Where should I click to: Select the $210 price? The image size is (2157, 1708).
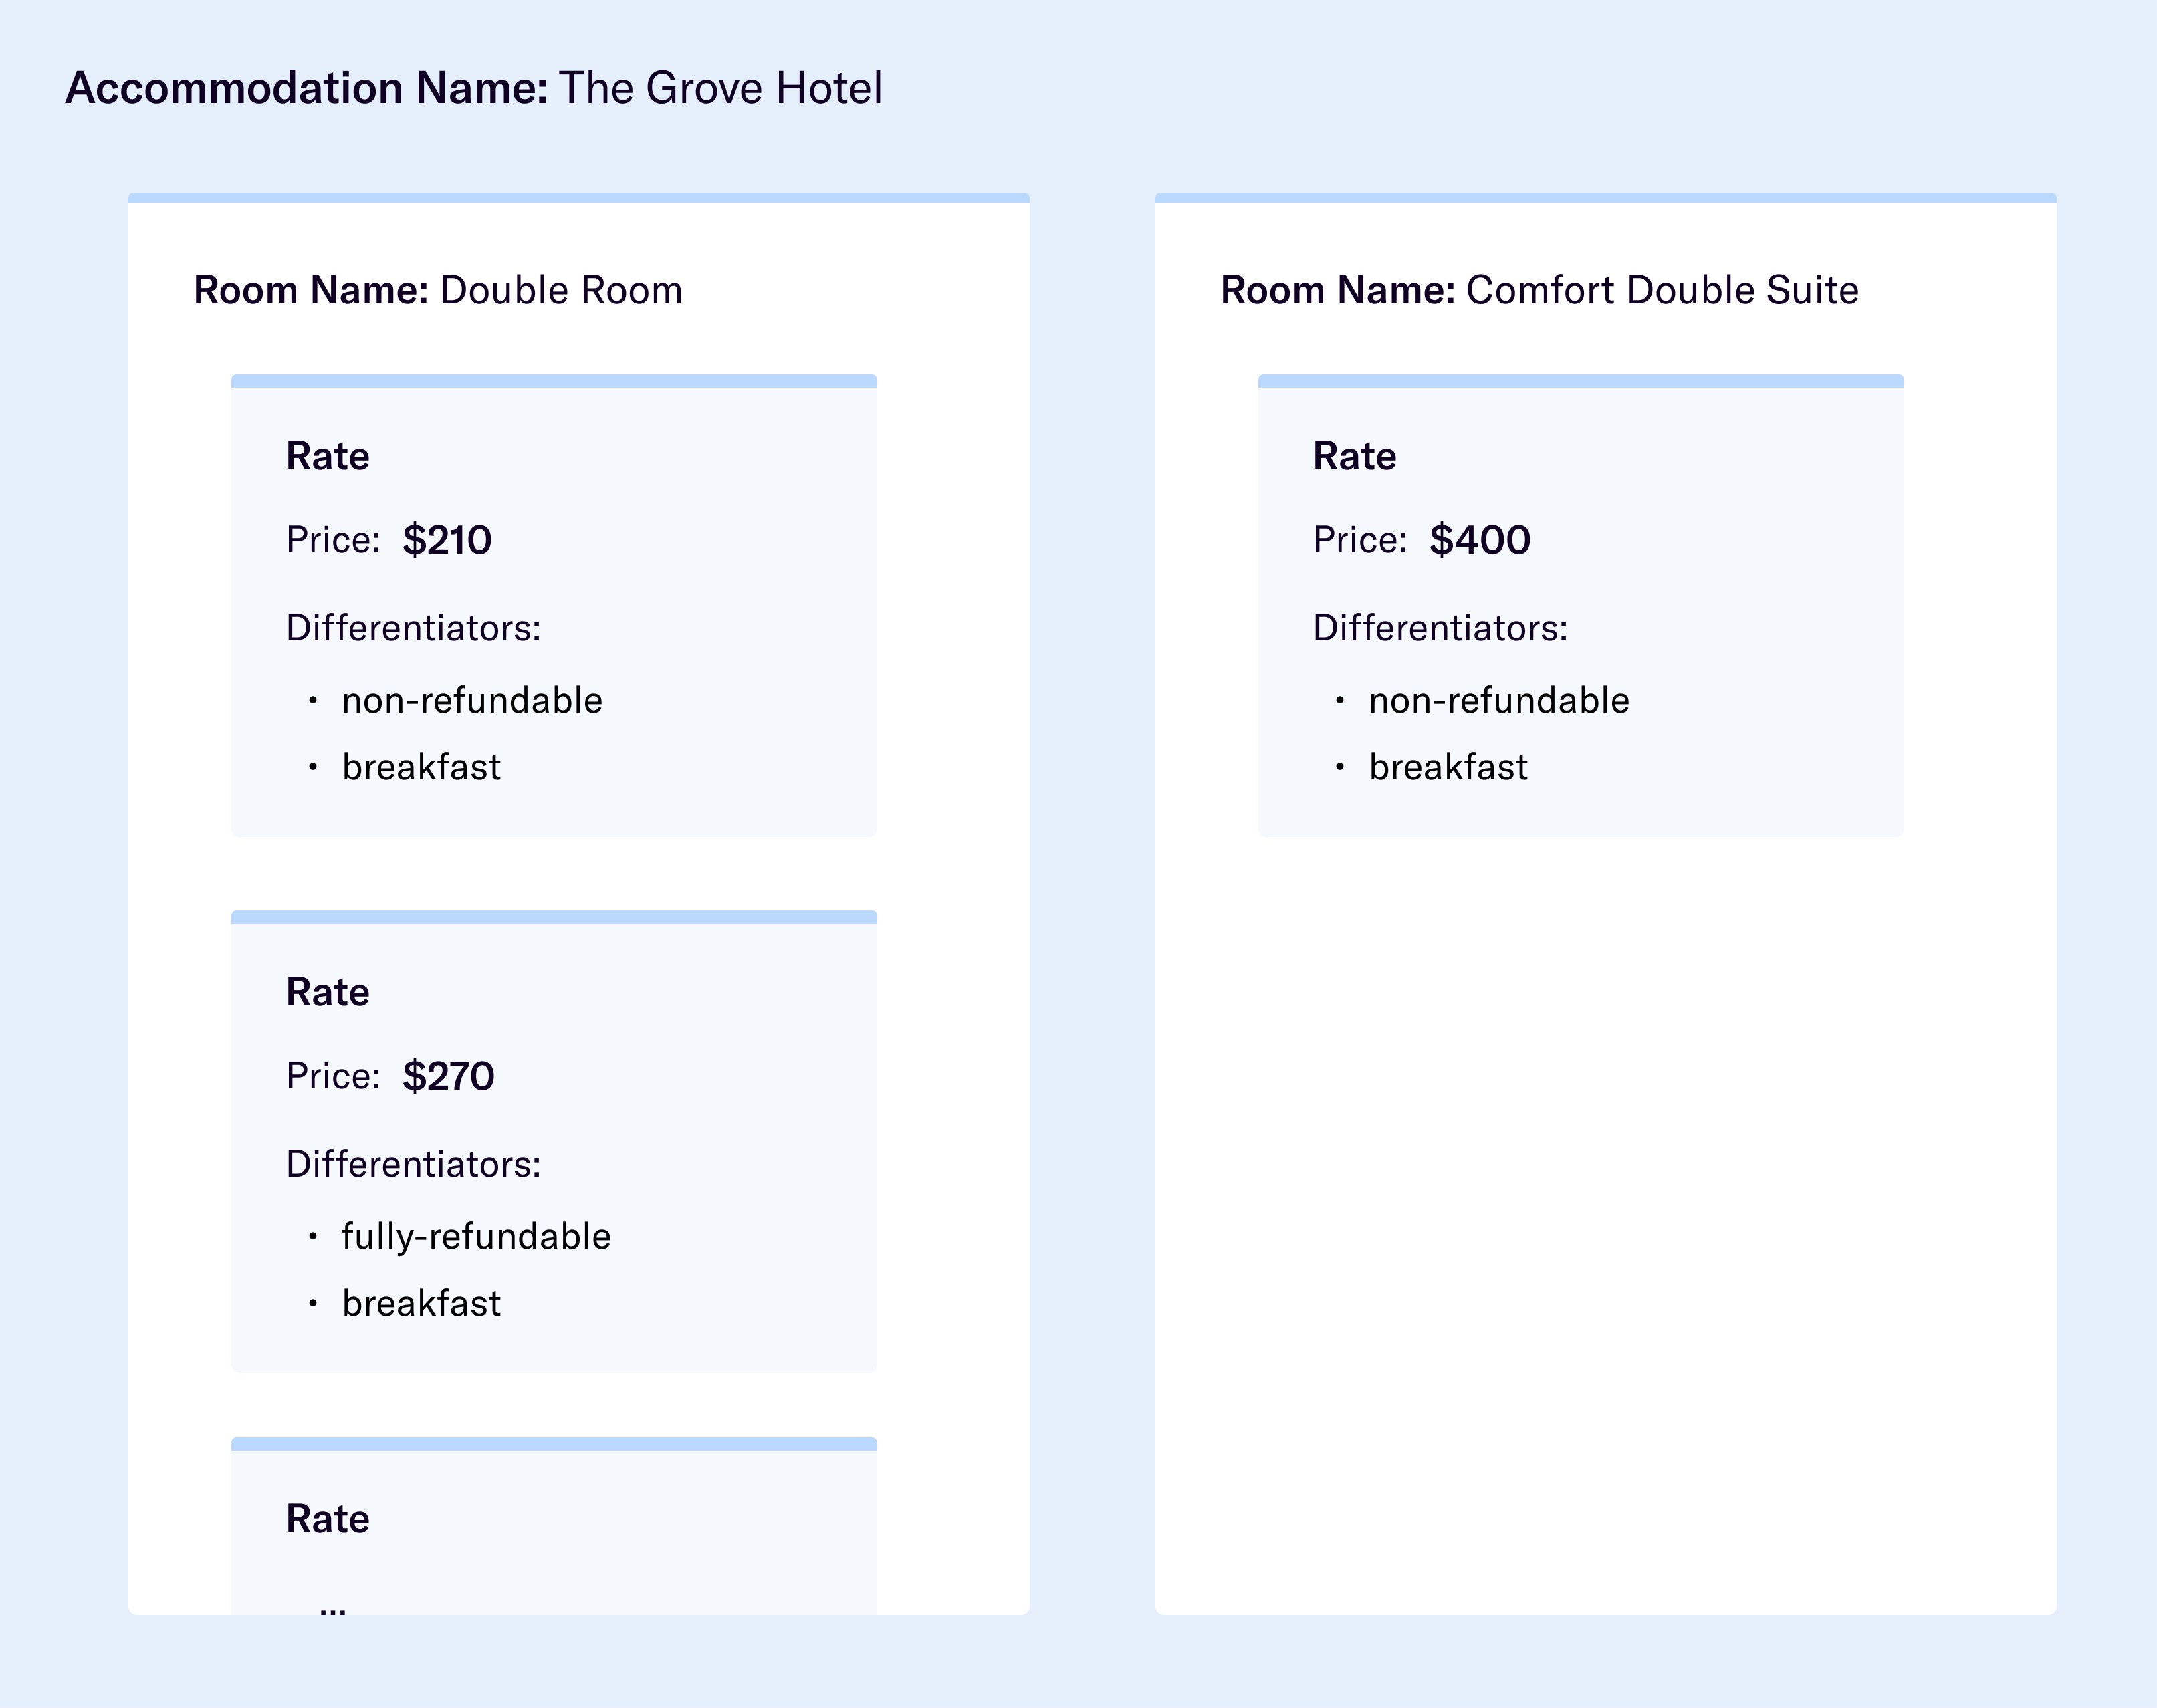click(447, 540)
